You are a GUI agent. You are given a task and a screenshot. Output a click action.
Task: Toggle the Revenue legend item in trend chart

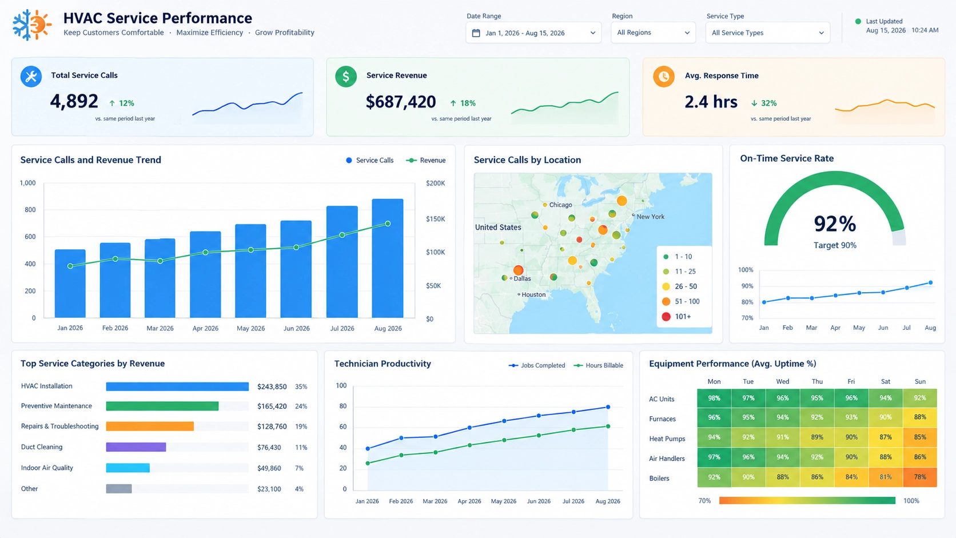pyautogui.click(x=426, y=161)
